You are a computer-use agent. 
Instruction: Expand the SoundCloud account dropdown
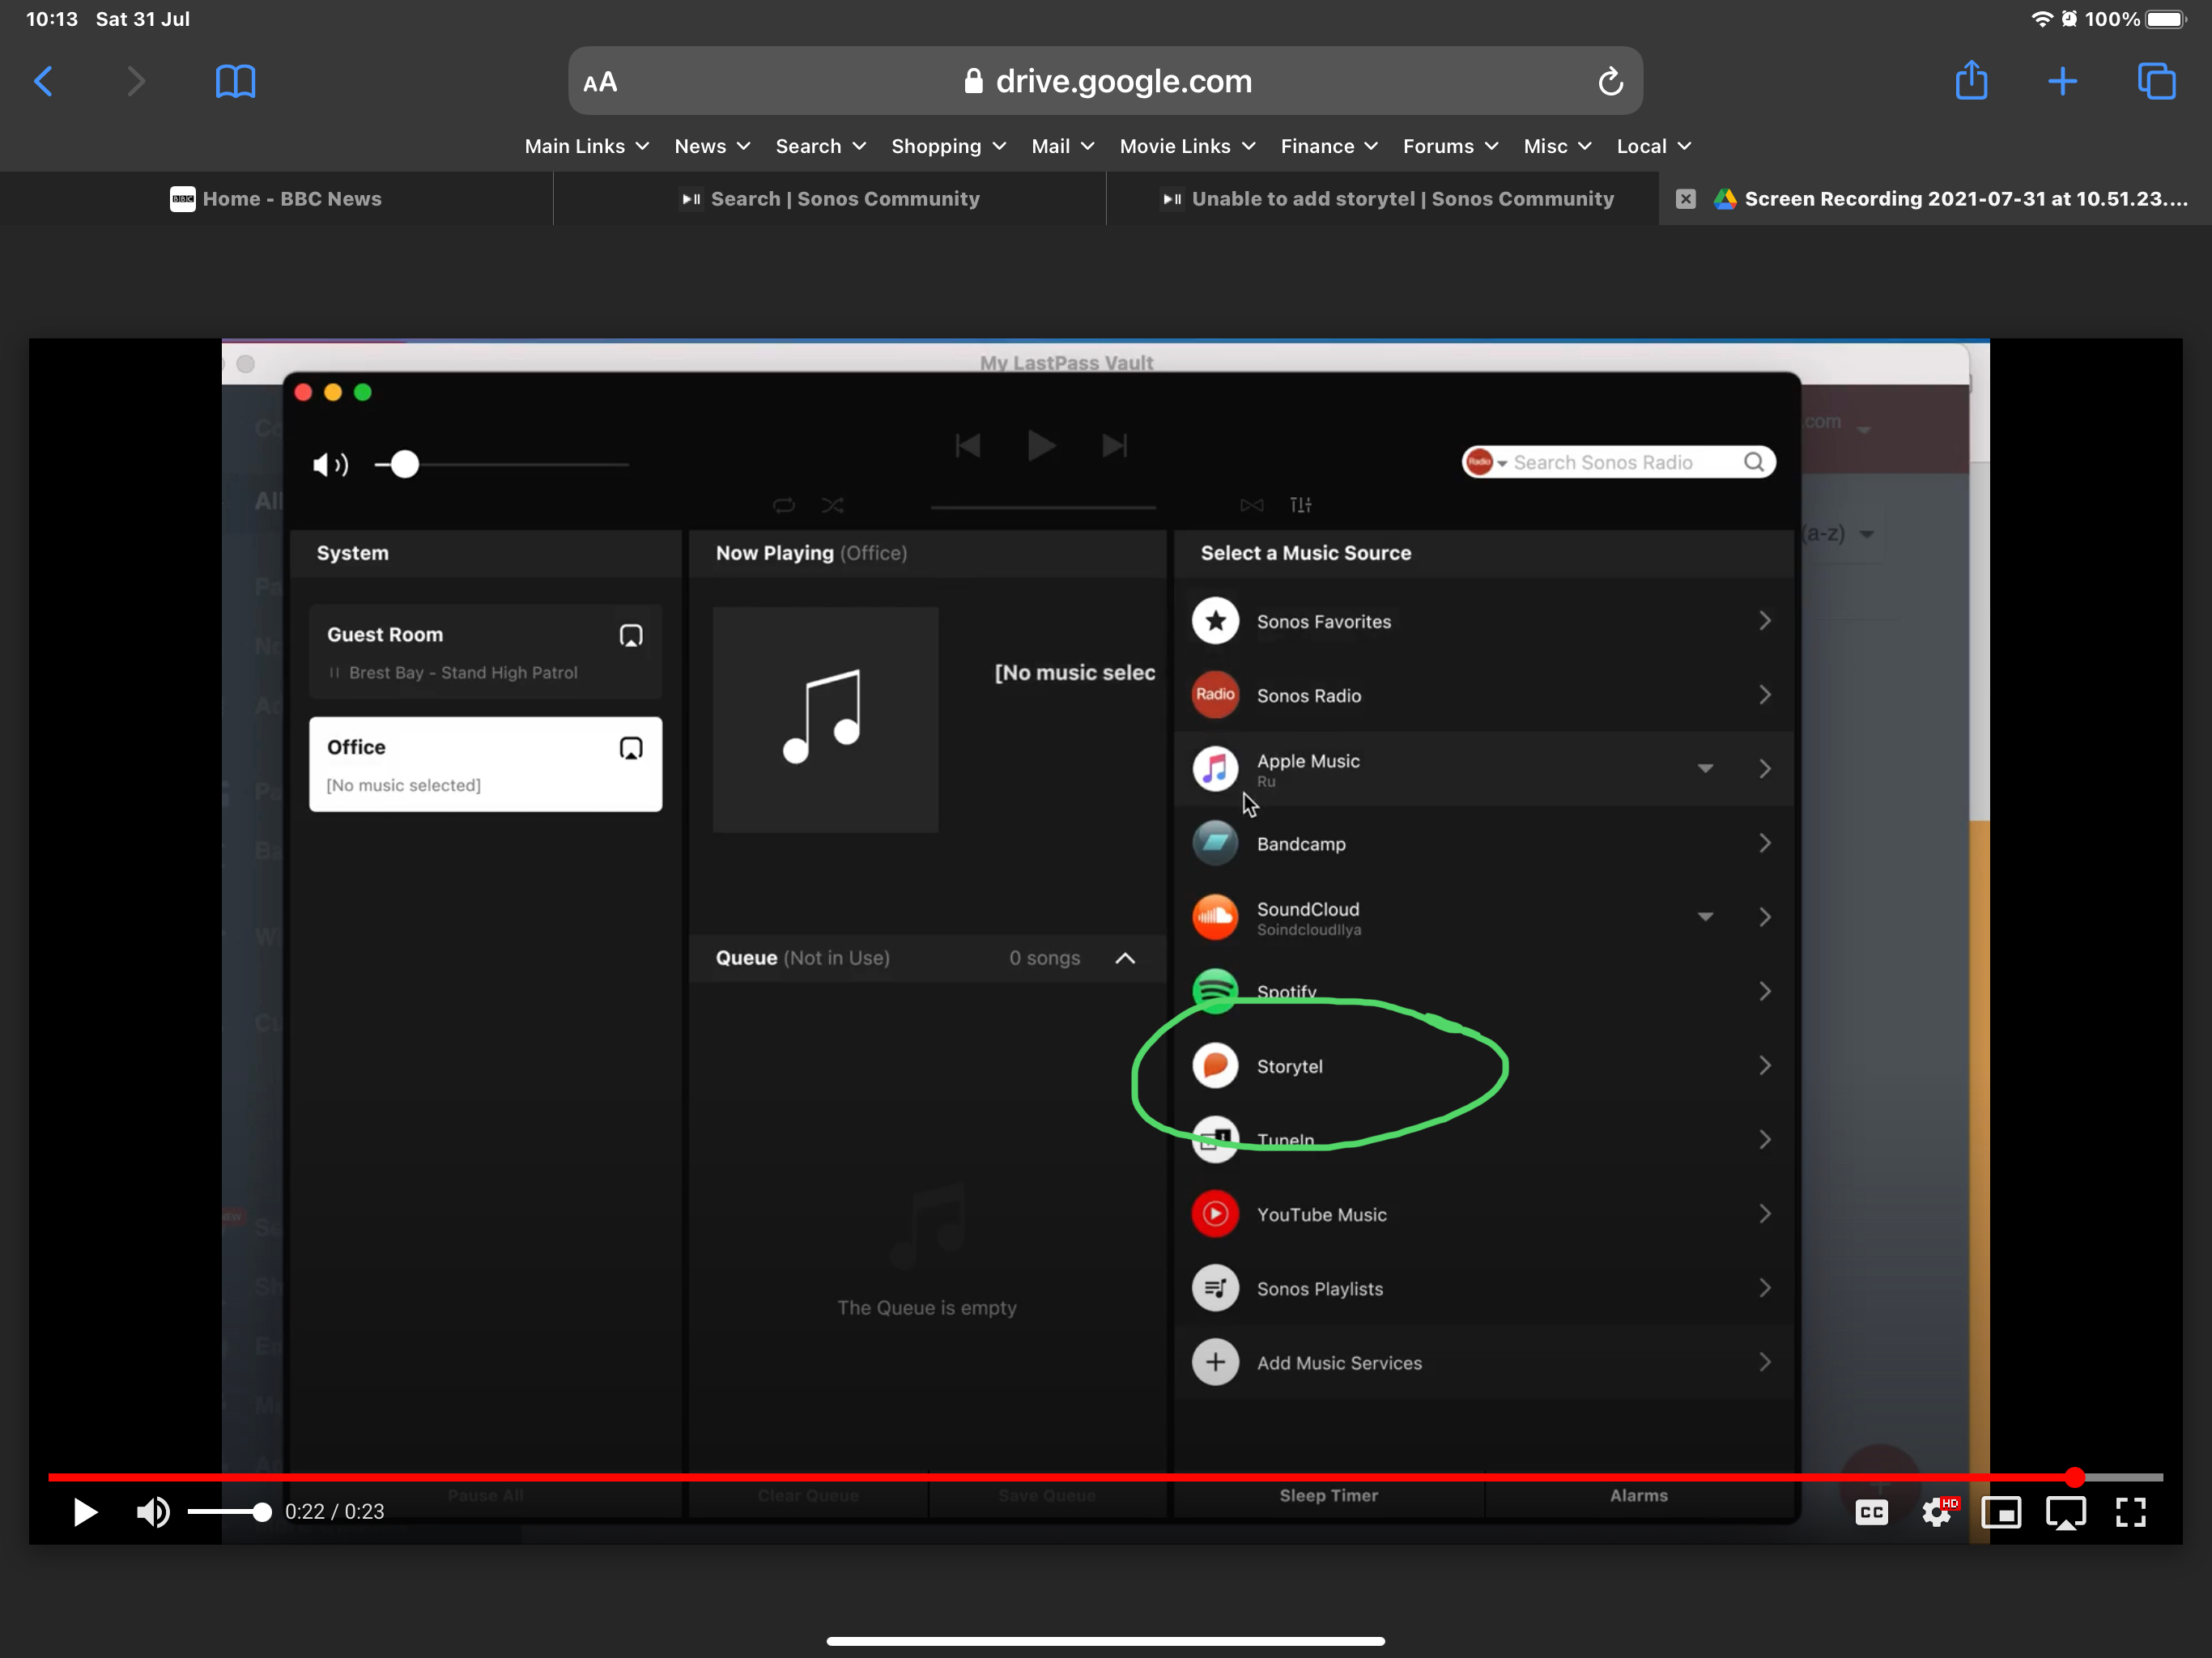(x=1705, y=916)
